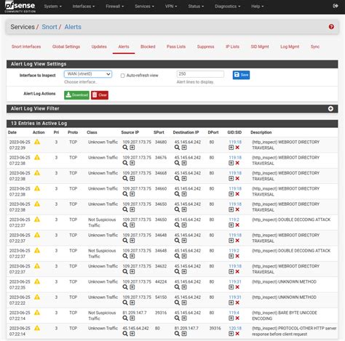Remove the 119:4 rule using its red X
345x341 pixels.
pos(237,318)
